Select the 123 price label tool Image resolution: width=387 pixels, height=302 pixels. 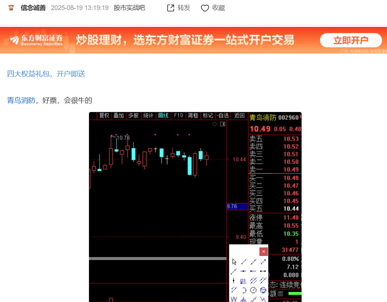tap(243, 281)
